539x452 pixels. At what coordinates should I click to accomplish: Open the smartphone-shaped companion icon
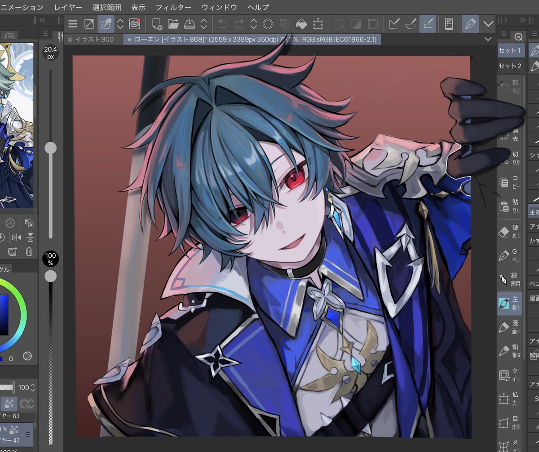tap(449, 24)
